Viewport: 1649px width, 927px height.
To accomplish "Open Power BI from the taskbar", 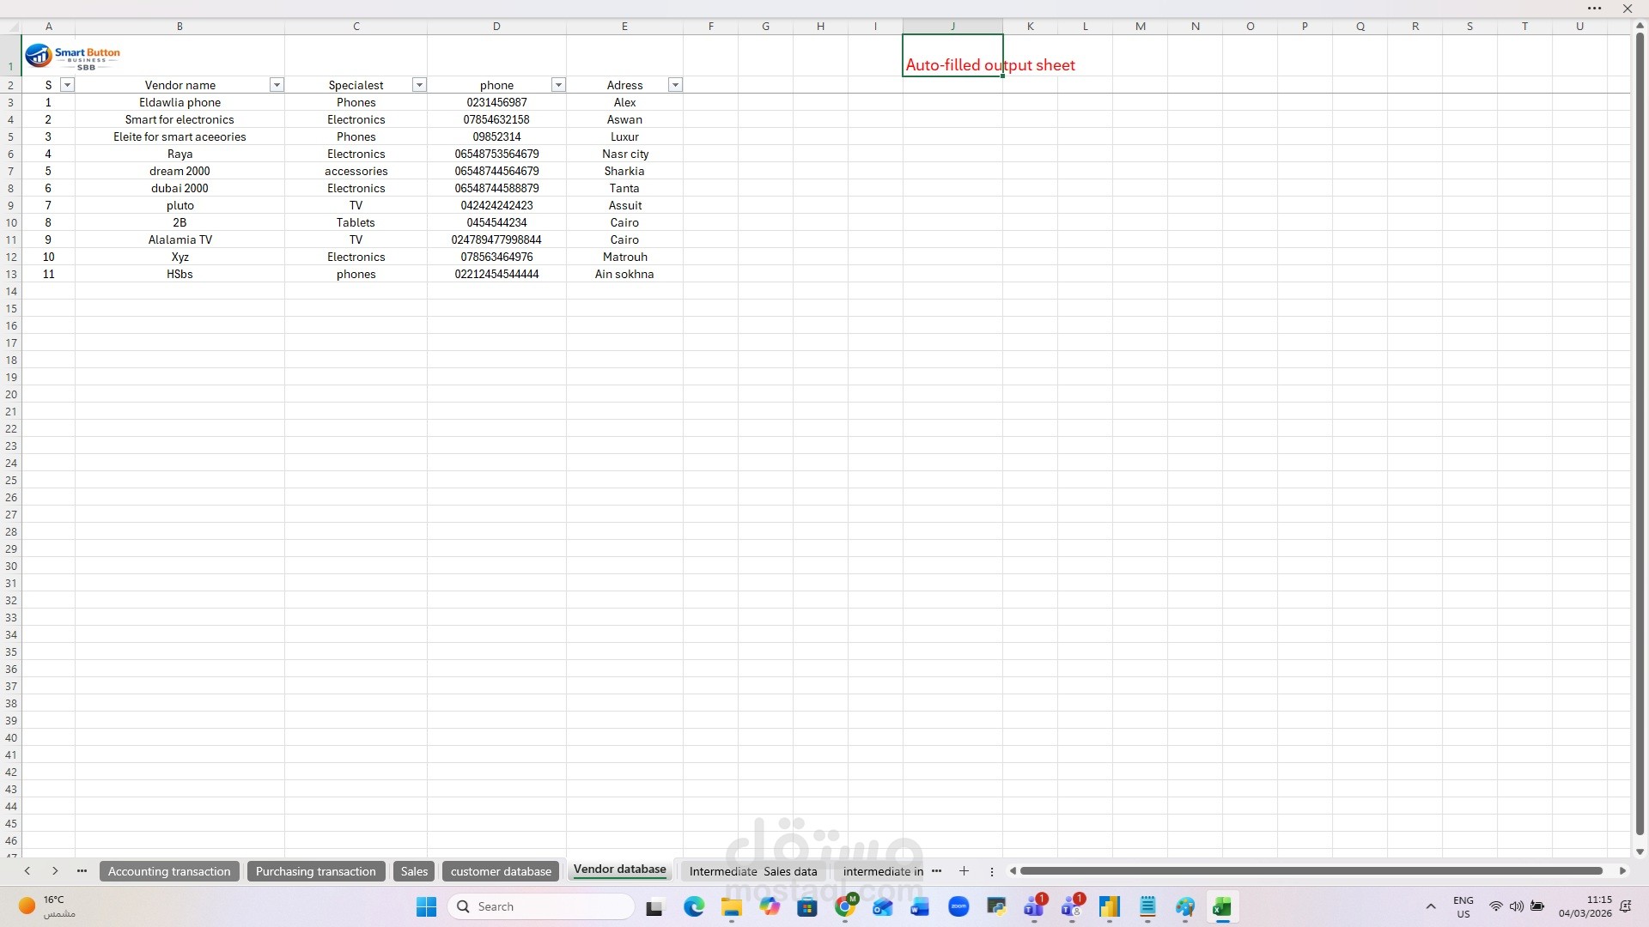I will (x=1110, y=906).
